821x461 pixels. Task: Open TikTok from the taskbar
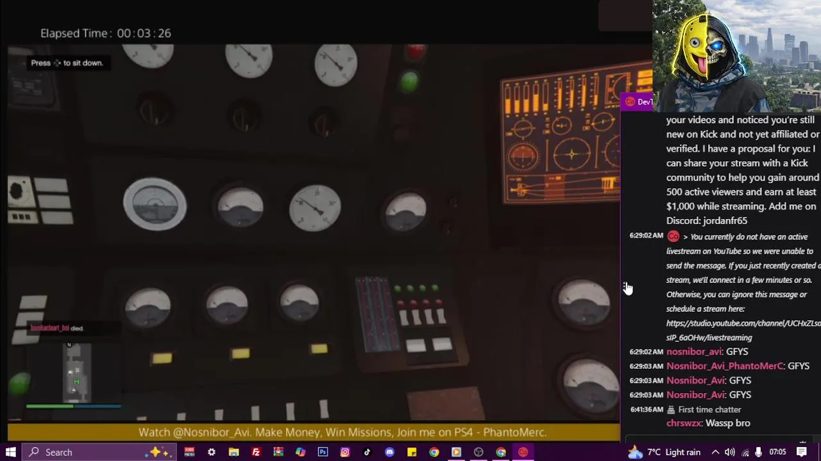[367, 452]
